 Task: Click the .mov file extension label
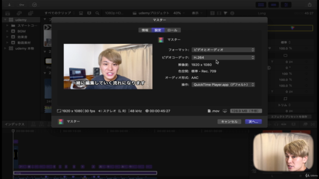pyautogui.click(x=215, y=111)
